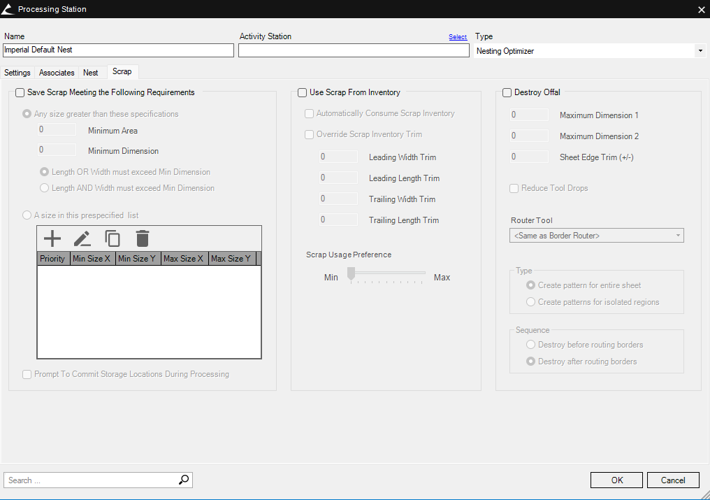Click the copy icon above size list
This screenshot has width=710, height=500.
click(113, 238)
